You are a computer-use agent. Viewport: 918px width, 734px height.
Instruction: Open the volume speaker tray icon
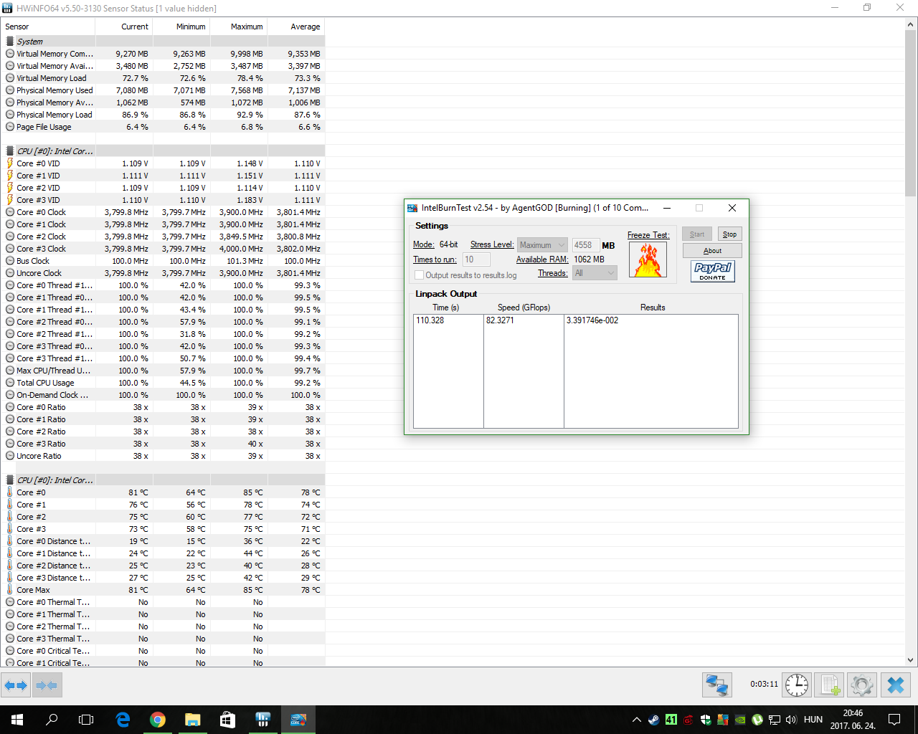[791, 720]
